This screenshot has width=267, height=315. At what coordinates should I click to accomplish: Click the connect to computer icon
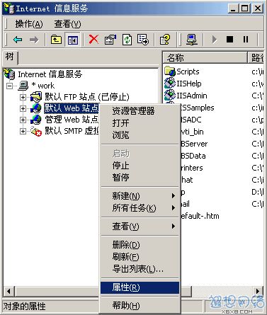[191, 40]
